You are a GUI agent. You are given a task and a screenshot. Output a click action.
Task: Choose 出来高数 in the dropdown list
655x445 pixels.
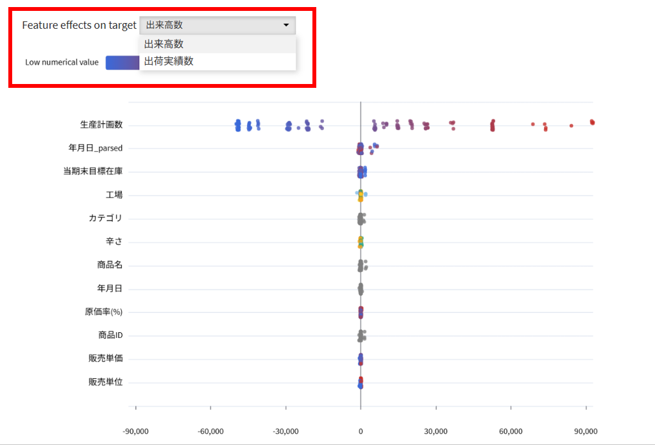[217, 44]
